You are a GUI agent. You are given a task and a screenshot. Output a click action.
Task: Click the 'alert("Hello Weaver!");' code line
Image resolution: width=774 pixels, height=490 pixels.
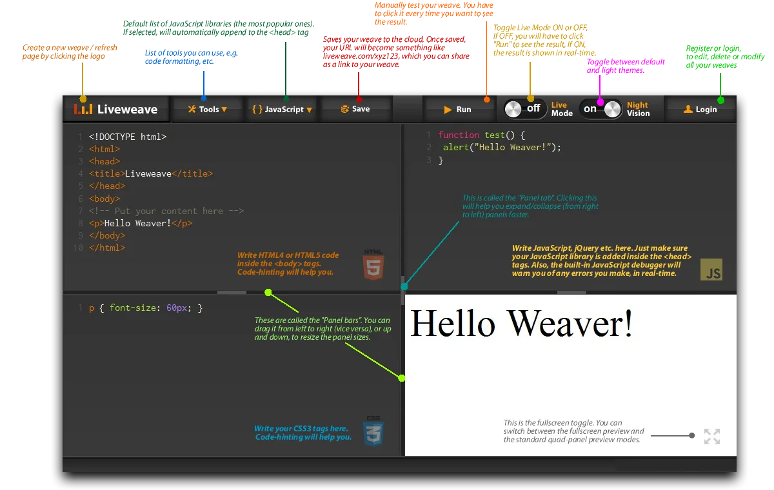pos(502,147)
